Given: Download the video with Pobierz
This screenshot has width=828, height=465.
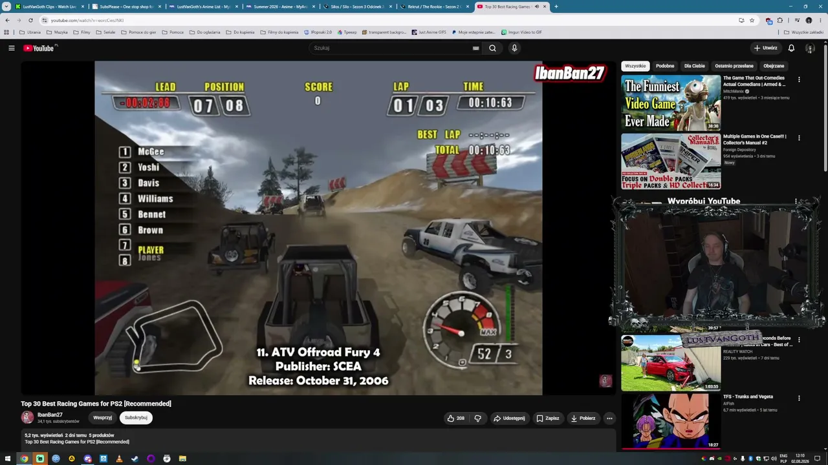Looking at the screenshot, I should tap(583, 418).
